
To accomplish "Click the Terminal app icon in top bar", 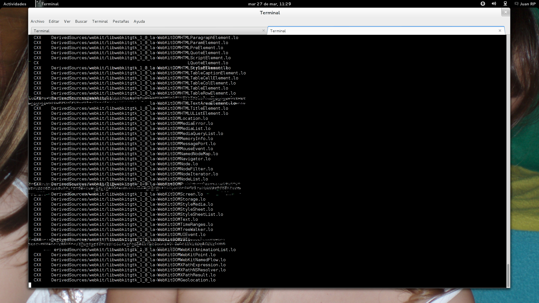I will 39,4.
